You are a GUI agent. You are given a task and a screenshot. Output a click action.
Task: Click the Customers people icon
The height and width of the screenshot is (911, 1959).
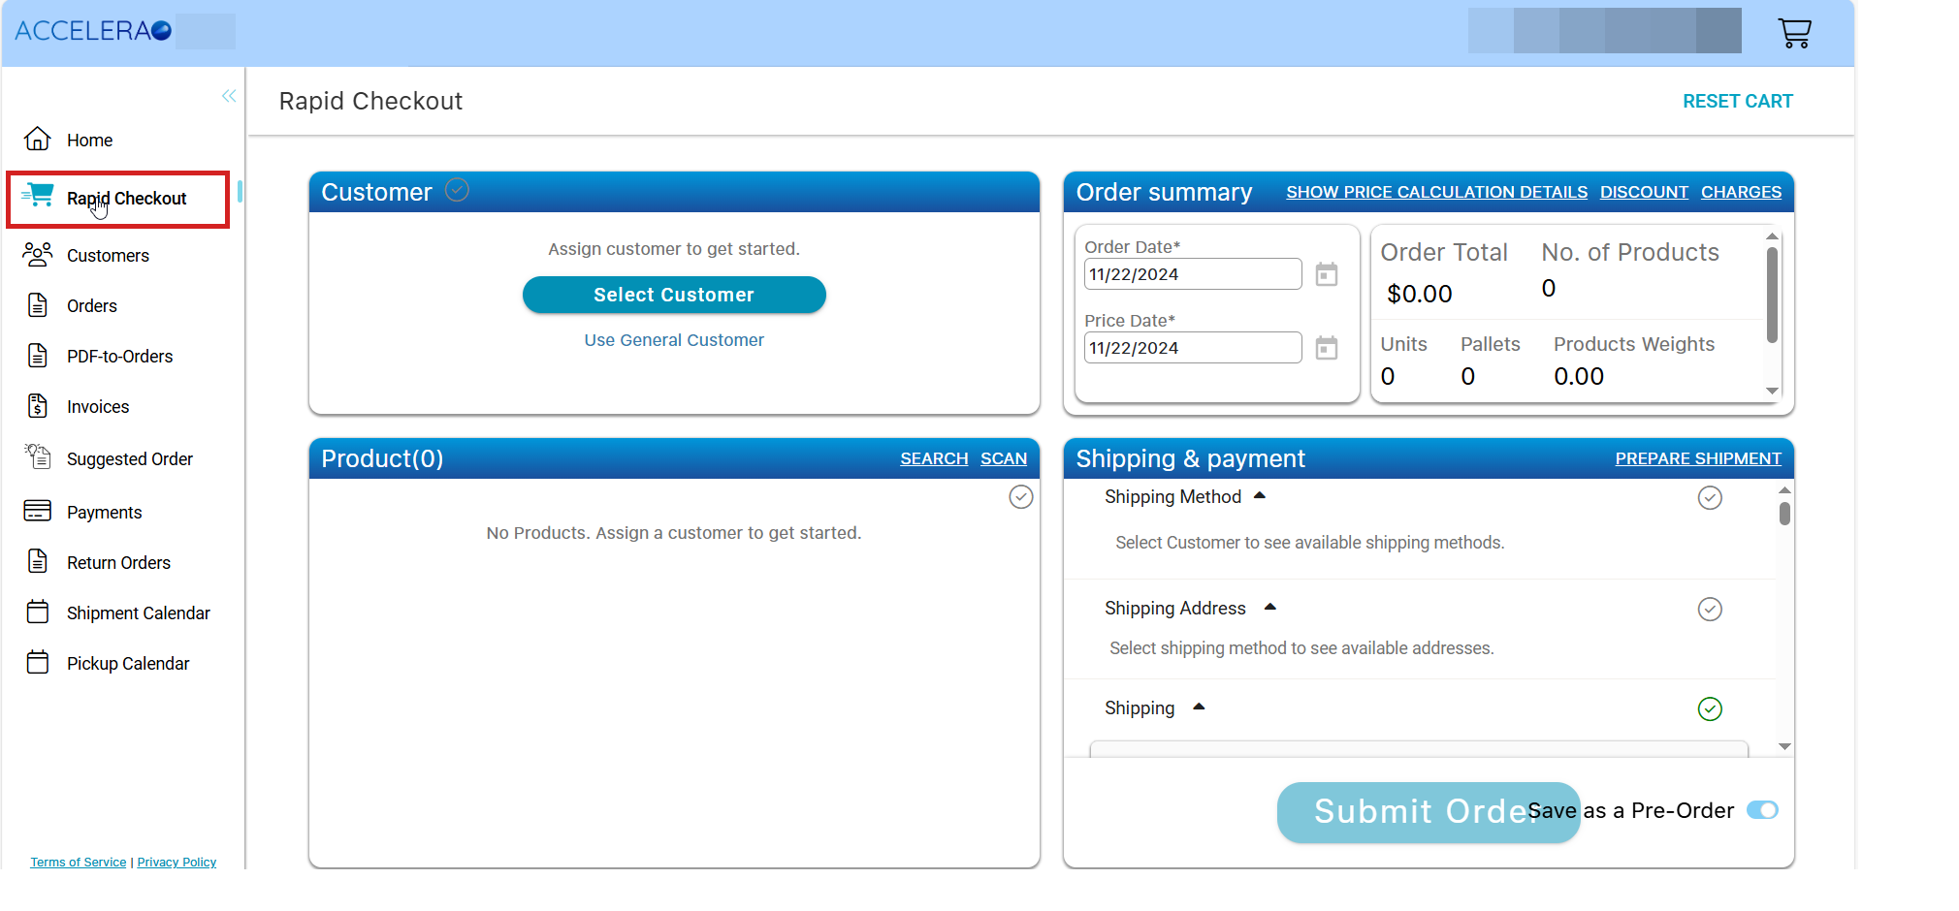tap(38, 255)
